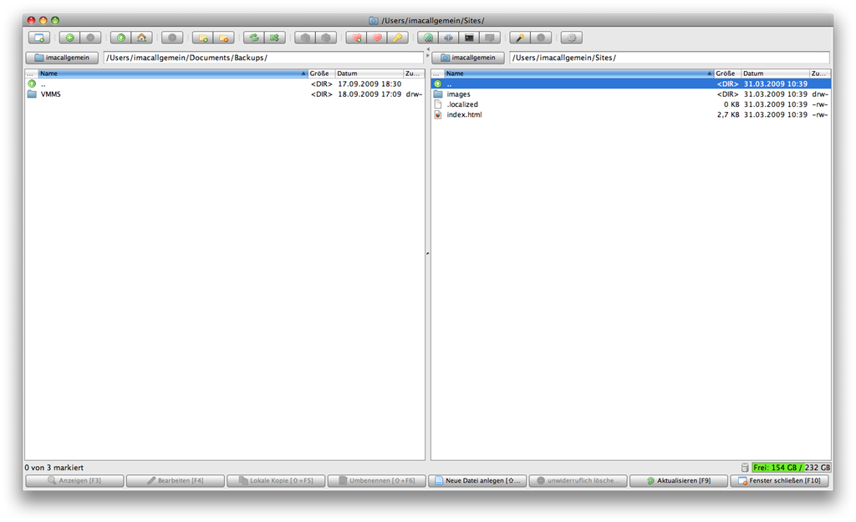Click the trash icon in status bar
This screenshot has height=522, width=856.
745,468
